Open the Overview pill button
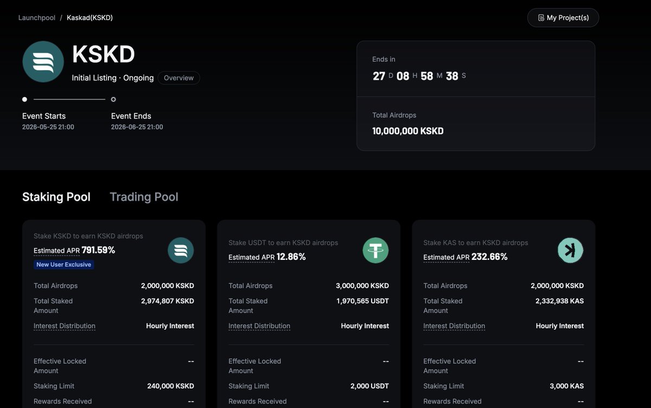 click(179, 78)
